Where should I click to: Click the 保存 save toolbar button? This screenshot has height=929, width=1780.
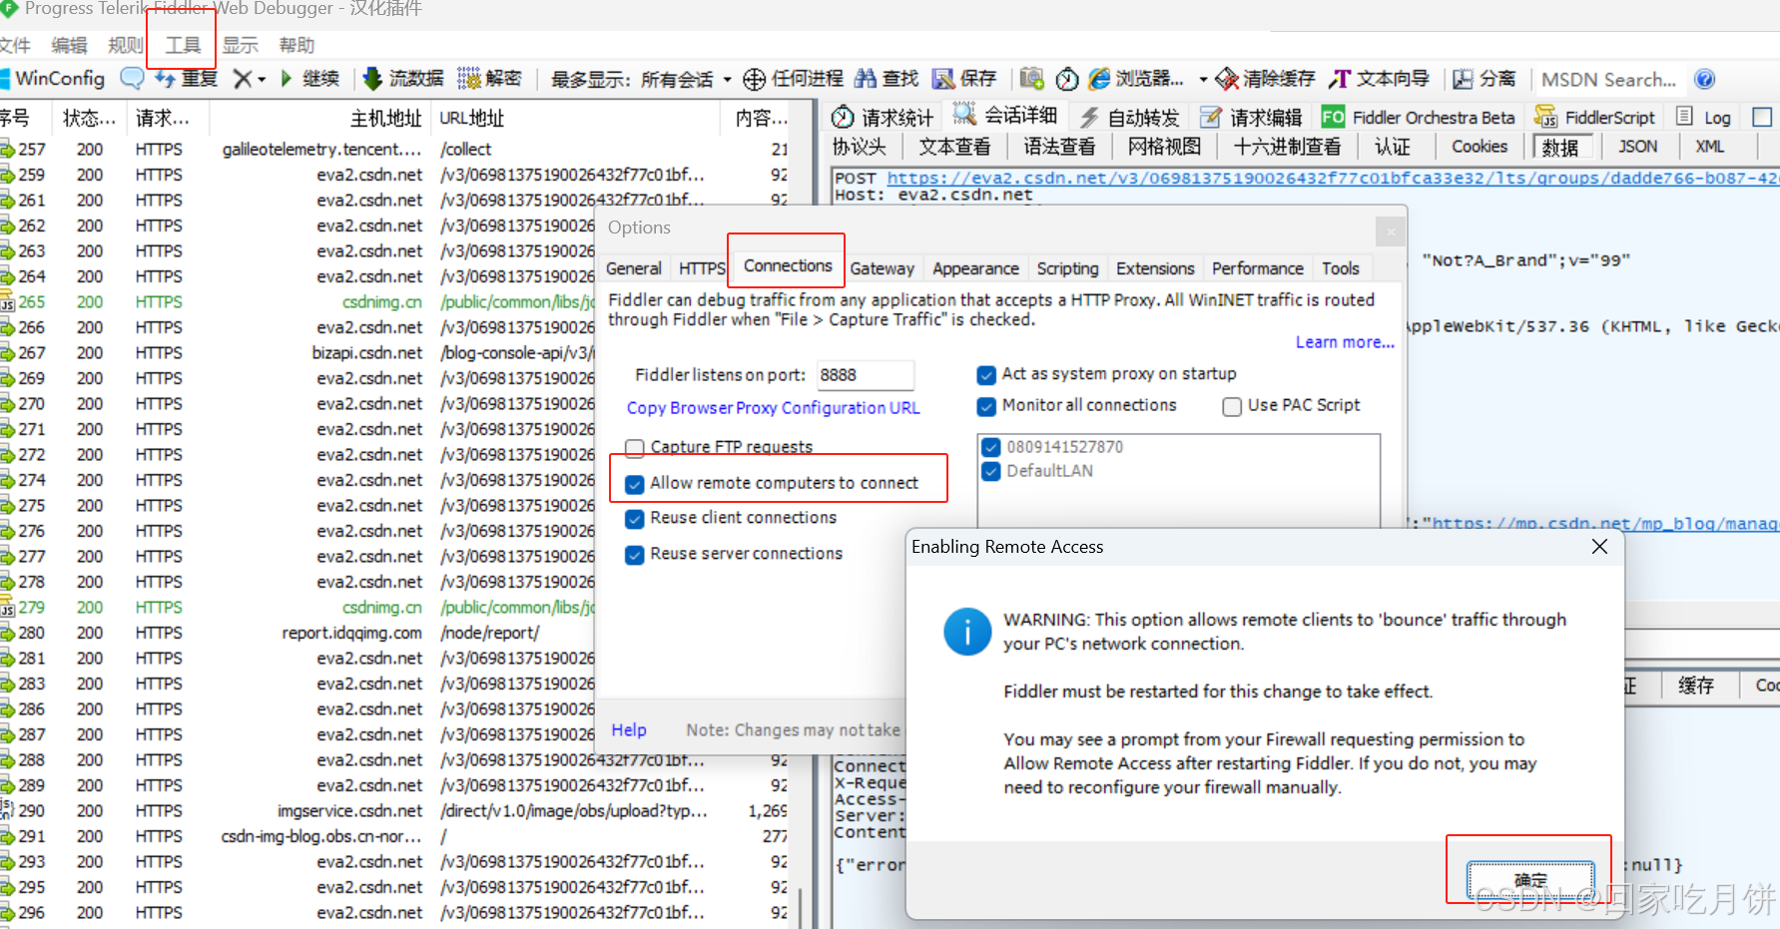tap(964, 79)
